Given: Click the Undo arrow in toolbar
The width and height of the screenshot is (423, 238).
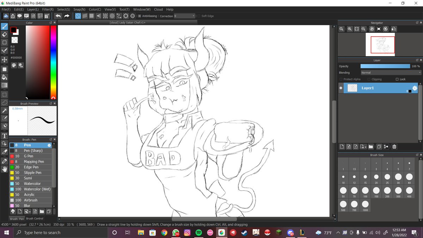Looking at the screenshot, I should (58, 16).
